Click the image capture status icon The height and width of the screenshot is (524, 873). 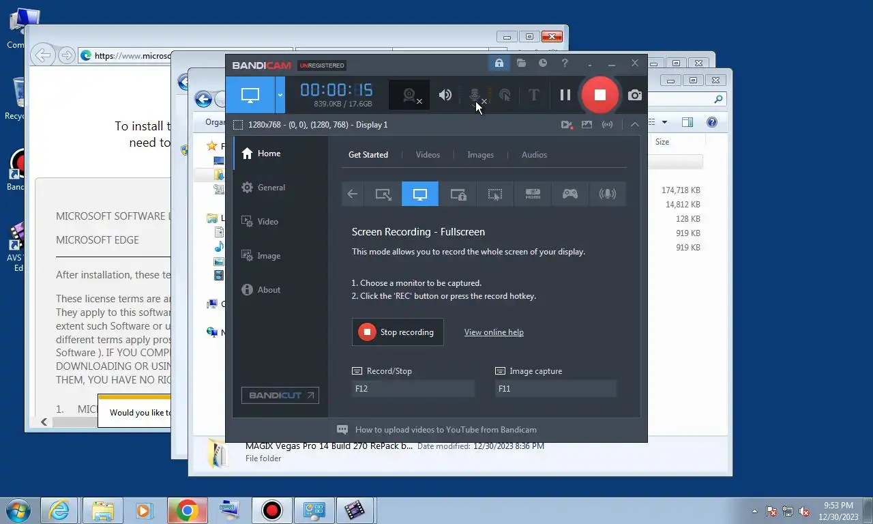pos(587,124)
